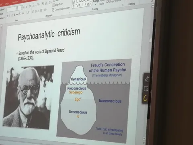Open the Drawing group dialog launcher
Viewport: 193px width, 145px height.
[x=122, y=5]
